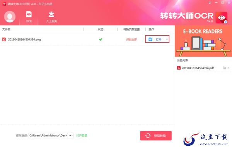
Task: Click the save path input field
Action: [48, 135]
